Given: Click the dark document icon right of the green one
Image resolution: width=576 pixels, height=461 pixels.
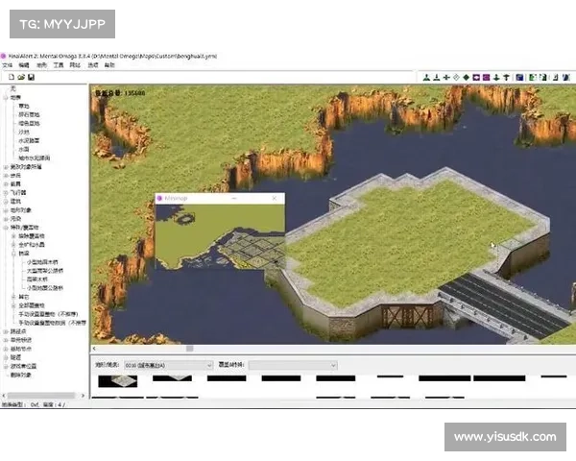Looking at the screenshot, I should pos(543,77).
